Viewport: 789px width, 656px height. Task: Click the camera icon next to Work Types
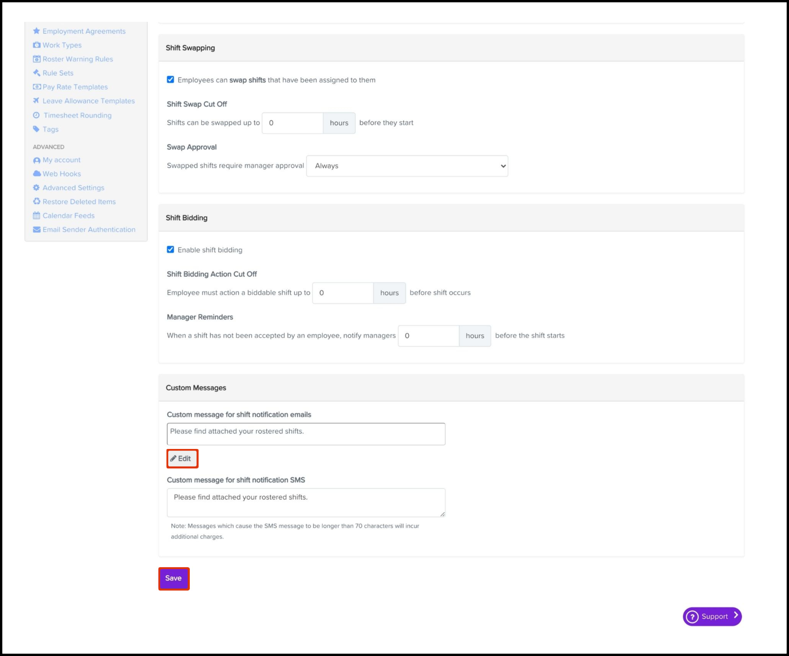36,45
